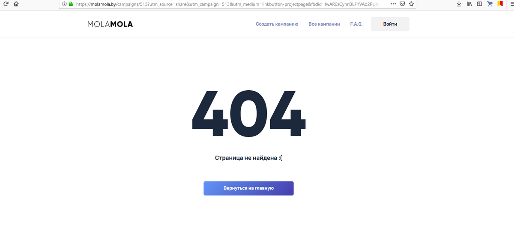Open page actions three-dot menu

393,4
